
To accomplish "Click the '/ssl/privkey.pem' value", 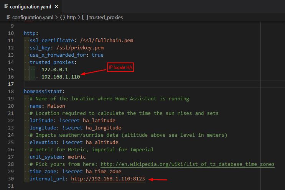I will [80, 48].
